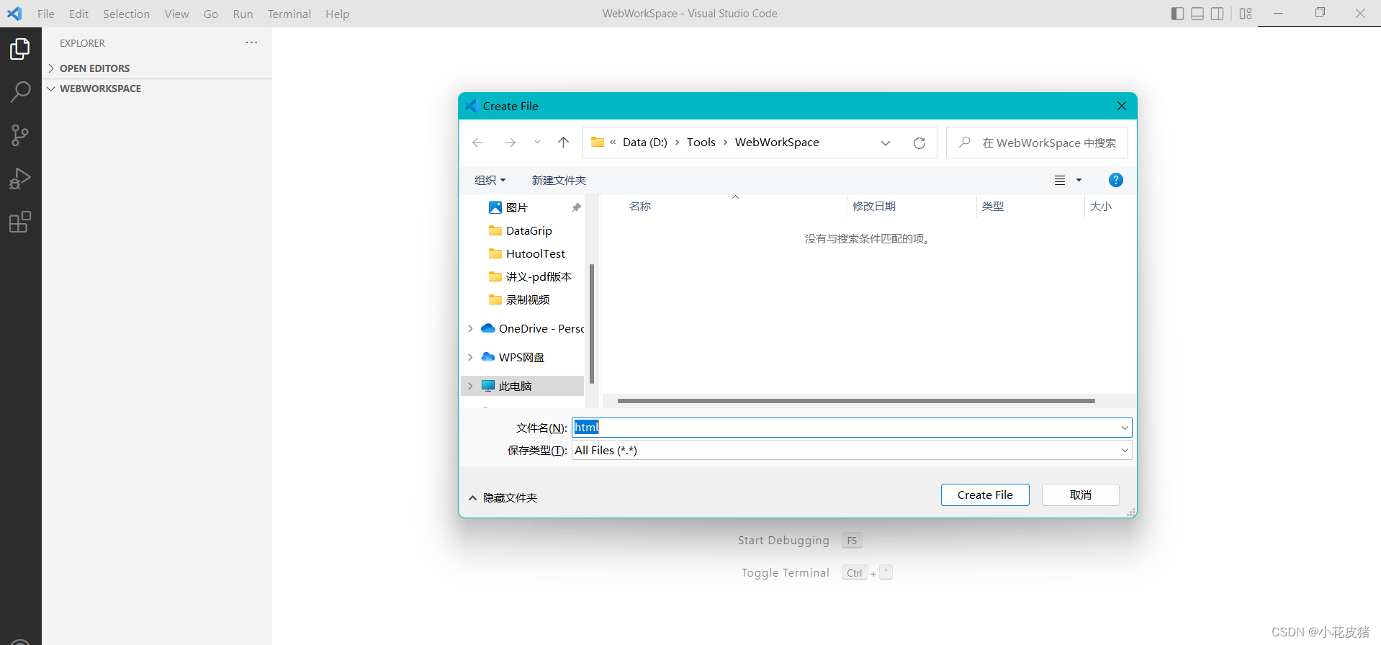Click the file list horizontal scrollbar
Image resolution: width=1381 pixels, height=645 pixels.
click(x=856, y=401)
